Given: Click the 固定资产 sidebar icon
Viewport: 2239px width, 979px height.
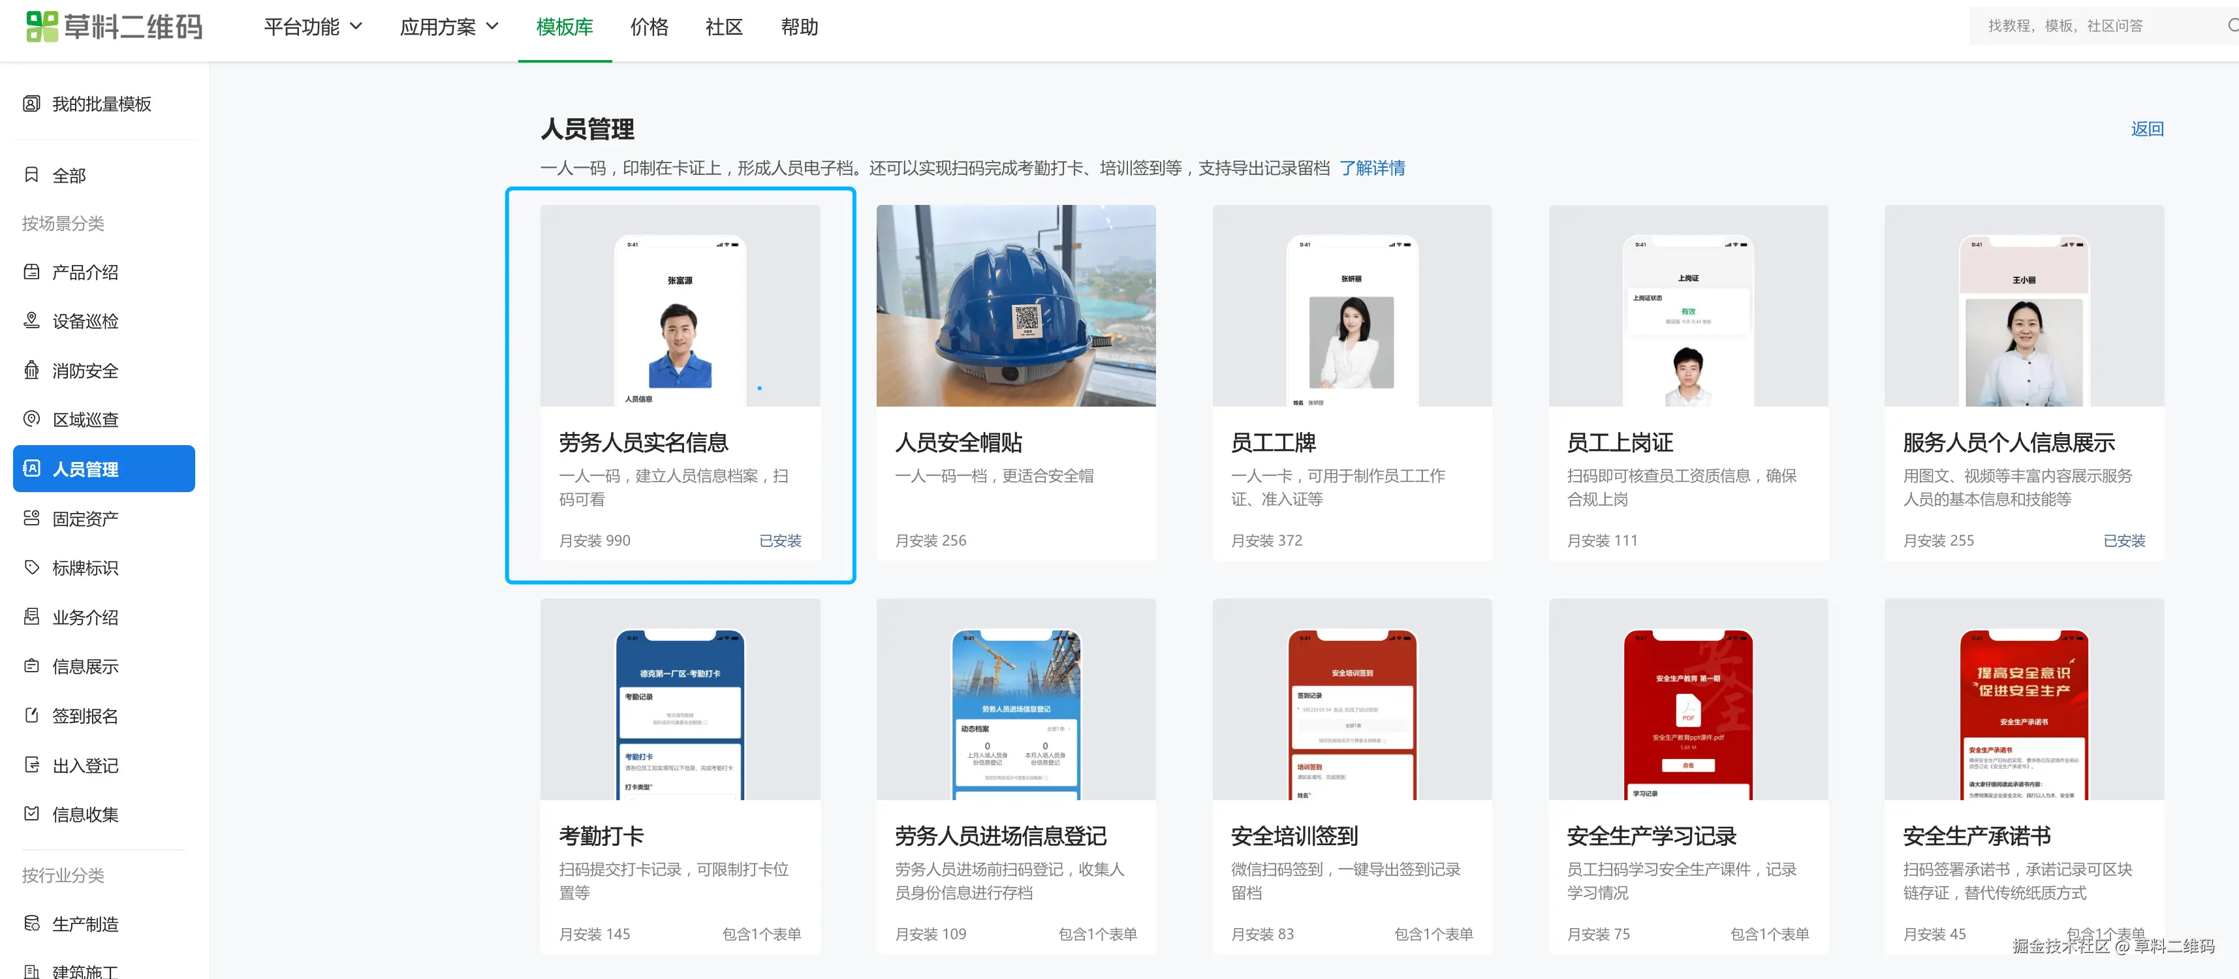Looking at the screenshot, I should click(x=31, y=519).
